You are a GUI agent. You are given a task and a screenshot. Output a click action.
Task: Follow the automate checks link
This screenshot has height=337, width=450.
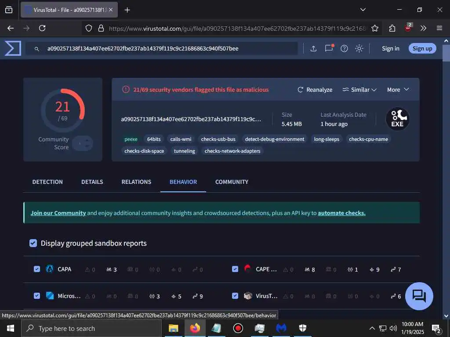tap(341, 213)
